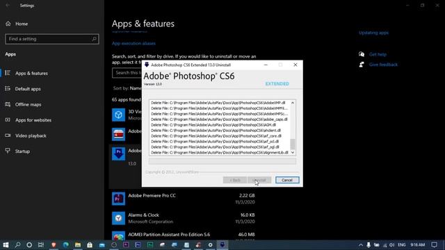Open the Action Center notifications
Image resolution: width=445 pixels, height=250 pixels.
tap(434, 245)
